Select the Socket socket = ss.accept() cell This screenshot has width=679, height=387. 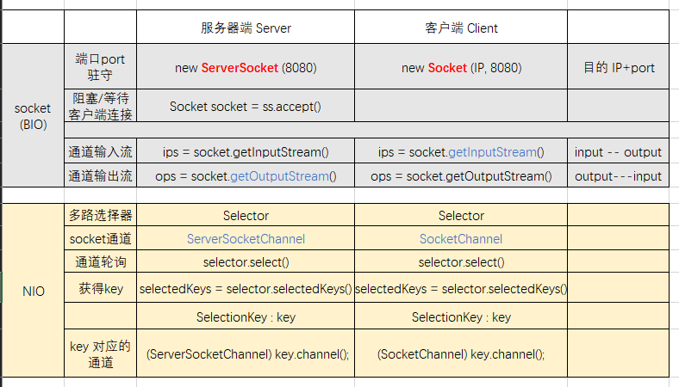(x=246, y=106)
